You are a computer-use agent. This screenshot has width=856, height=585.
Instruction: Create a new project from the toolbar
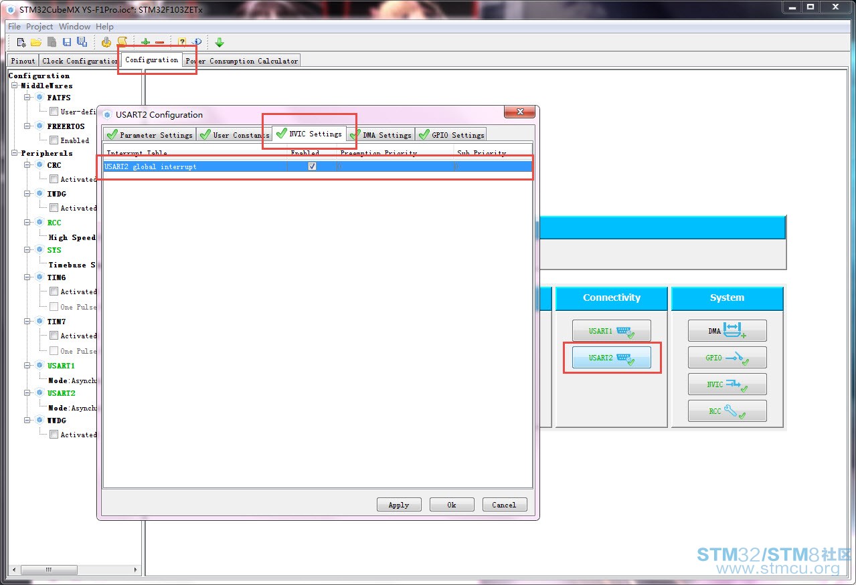click(21, 42)
